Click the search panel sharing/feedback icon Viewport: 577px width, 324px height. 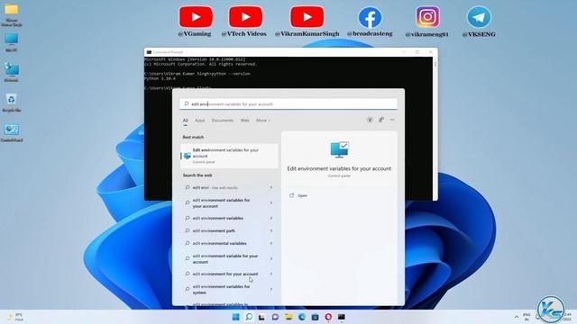(381, 120)
